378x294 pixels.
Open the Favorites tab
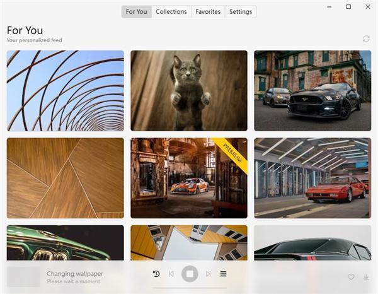[x=208, y=11]
